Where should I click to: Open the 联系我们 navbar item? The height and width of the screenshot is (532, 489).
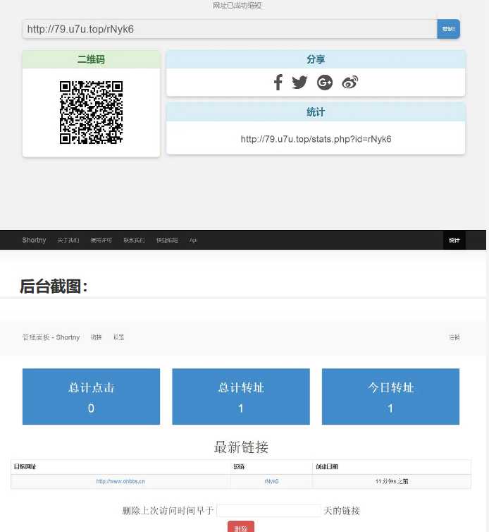[134, 241]
